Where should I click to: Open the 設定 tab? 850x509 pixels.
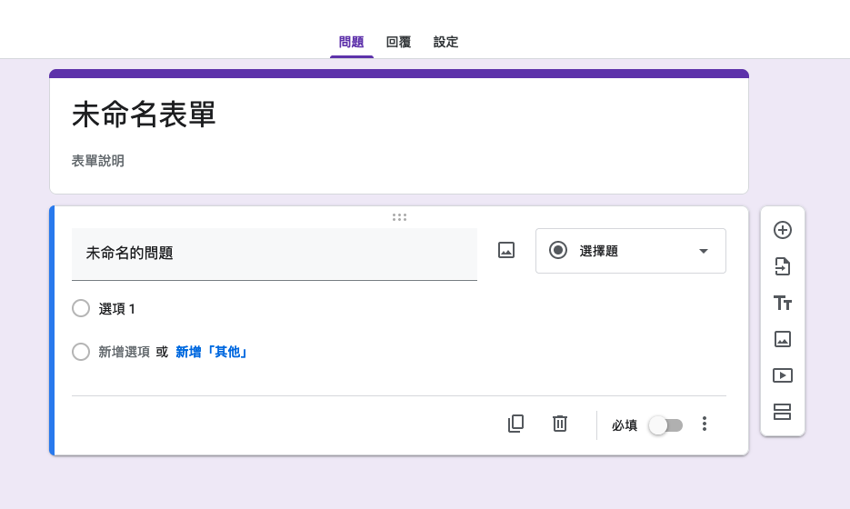pos(445,42)
